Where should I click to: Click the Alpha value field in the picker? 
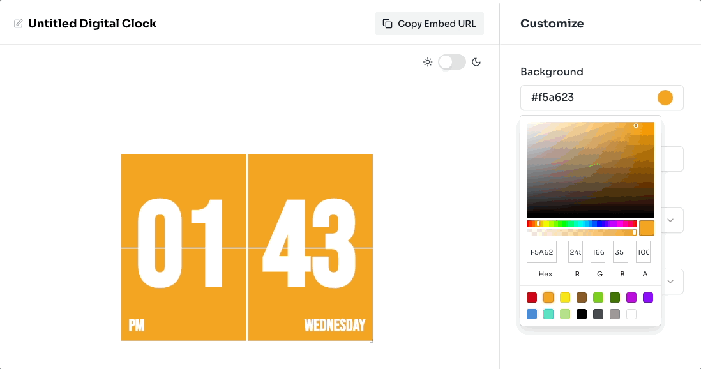[643, 252]
